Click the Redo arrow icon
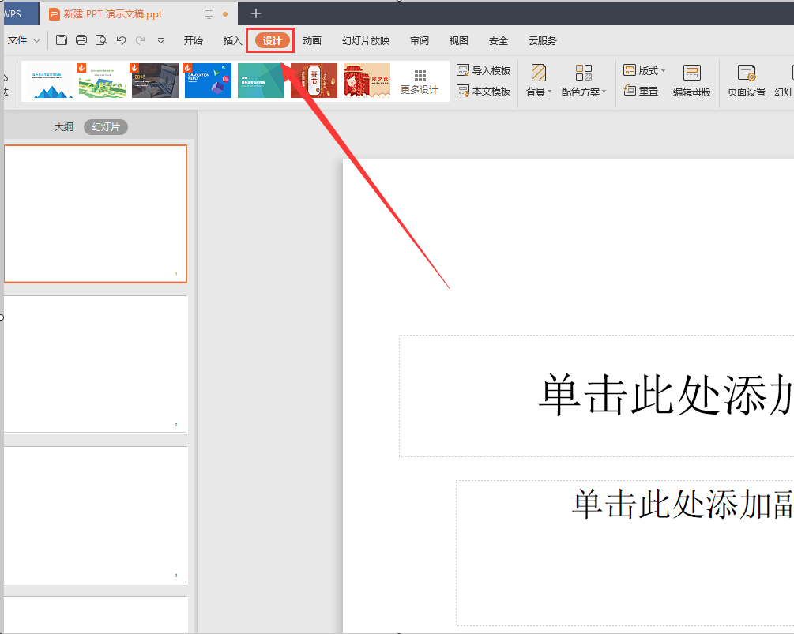The width and height of the screenshot is (794, 634). (140, 39)
